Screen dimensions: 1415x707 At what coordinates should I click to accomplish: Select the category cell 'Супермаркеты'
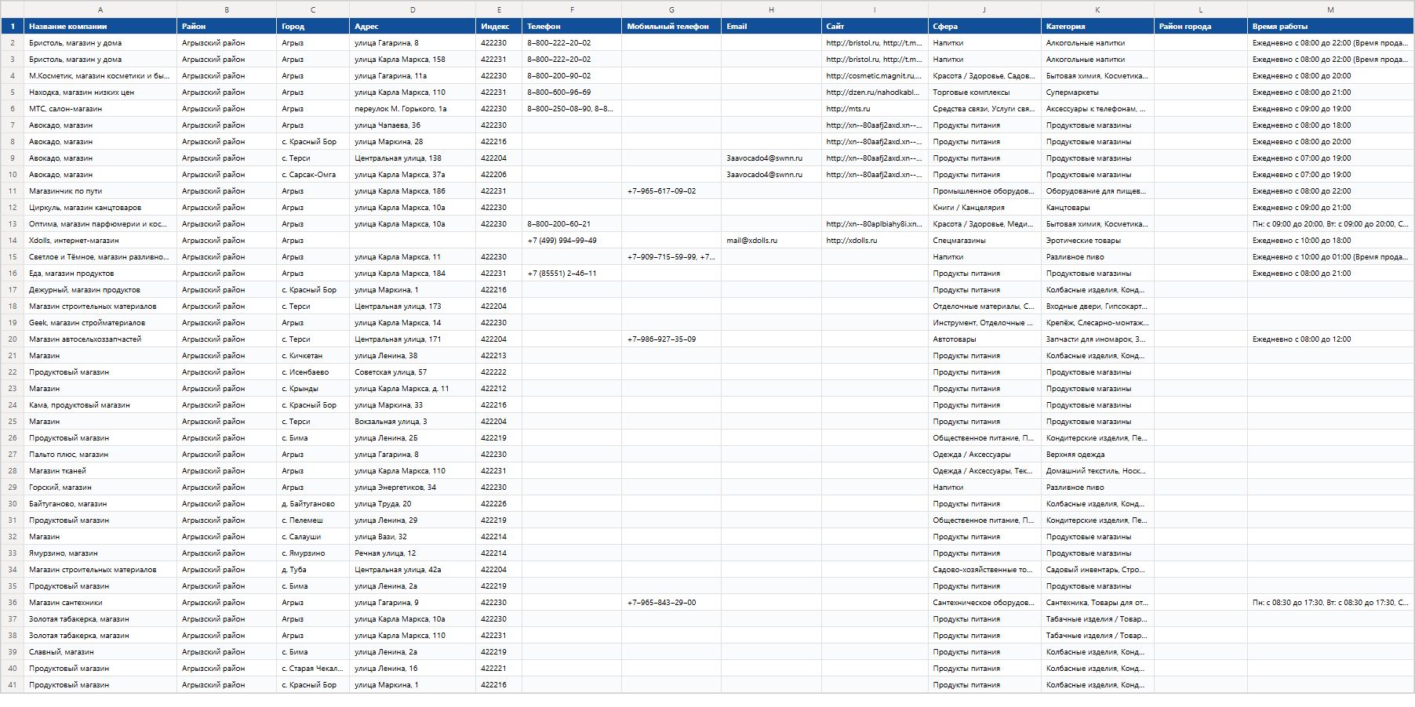coord(1097,92)
